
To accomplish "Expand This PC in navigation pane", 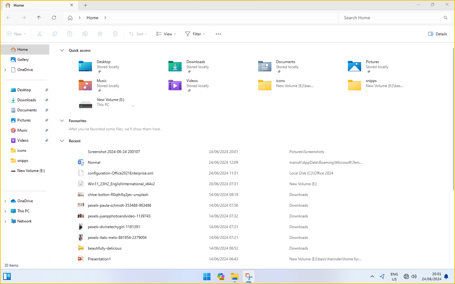I will point(5,211).
